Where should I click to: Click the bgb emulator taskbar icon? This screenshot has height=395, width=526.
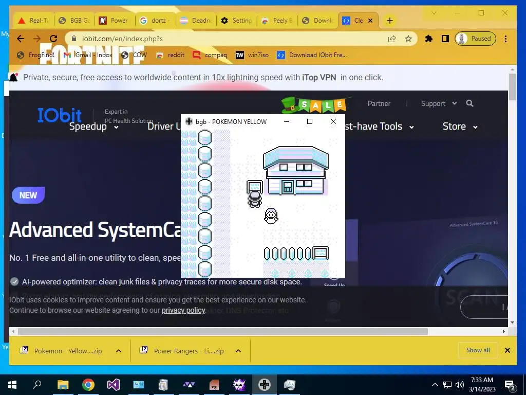(265, 385)
